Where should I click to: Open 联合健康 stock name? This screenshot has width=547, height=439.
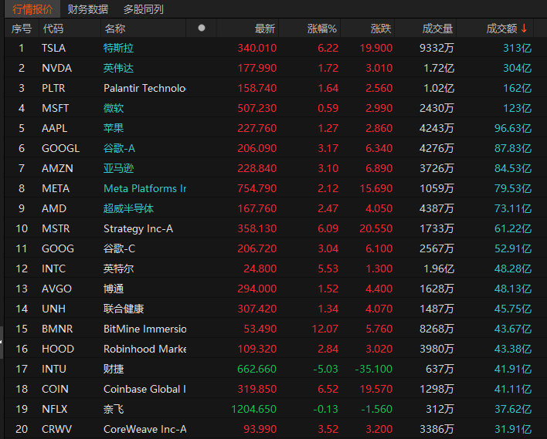tap(124, 309)
